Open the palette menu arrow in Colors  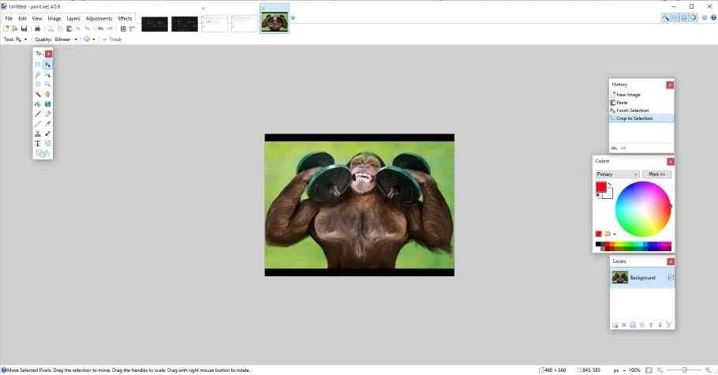coord(615,234)
